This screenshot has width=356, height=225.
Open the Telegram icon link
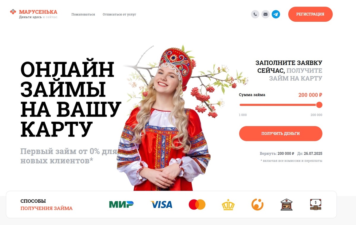coord(276,14)
